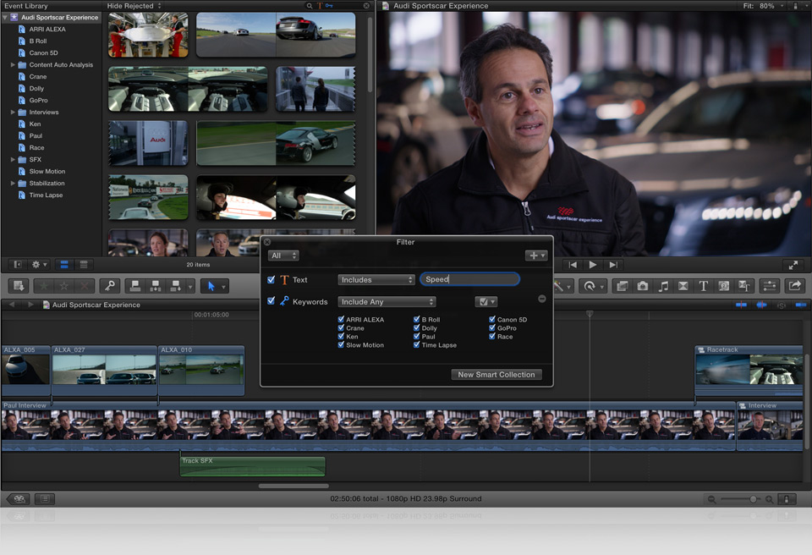Play the viewer video
Screen dimensions: 812x555
pyautogui.click(x=593, y=265)
